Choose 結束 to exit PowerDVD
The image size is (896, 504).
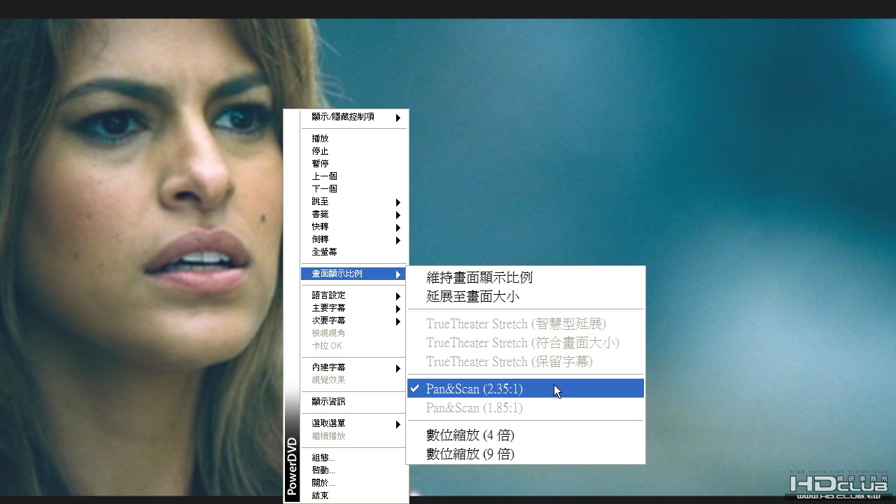[x=354, y=496]
